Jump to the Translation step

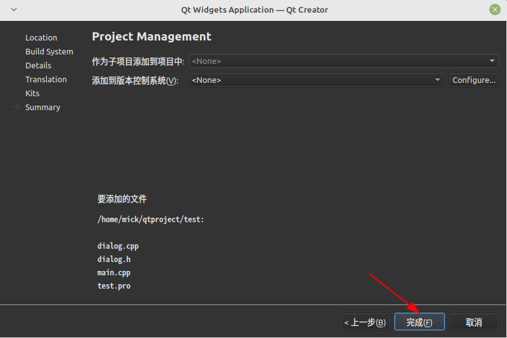[x=46, y=80]
